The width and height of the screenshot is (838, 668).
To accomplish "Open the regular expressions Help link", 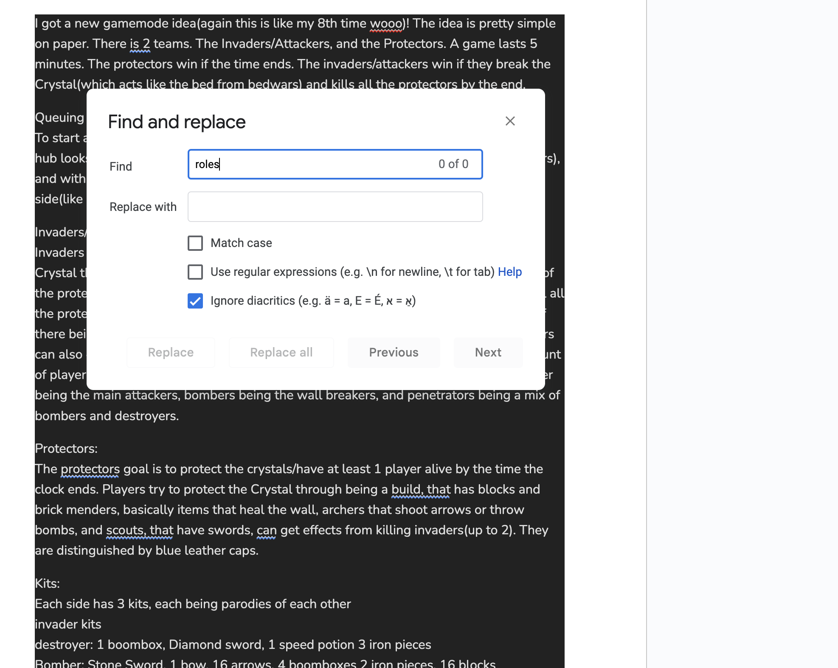I will [510, 272].
